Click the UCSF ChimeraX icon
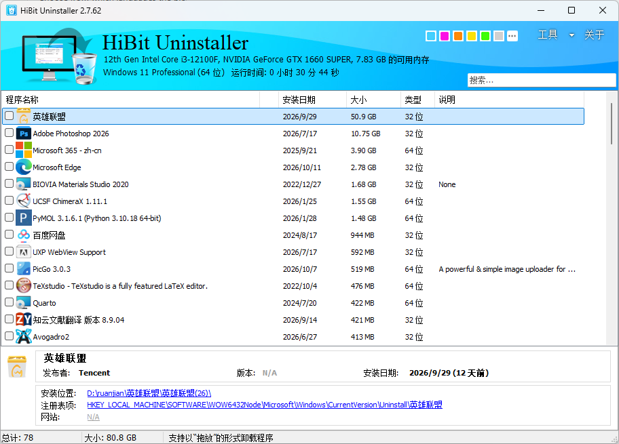This screenshot has width=619, height=444. coord(24,201)
